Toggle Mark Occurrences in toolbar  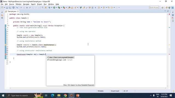pos(89,8)
